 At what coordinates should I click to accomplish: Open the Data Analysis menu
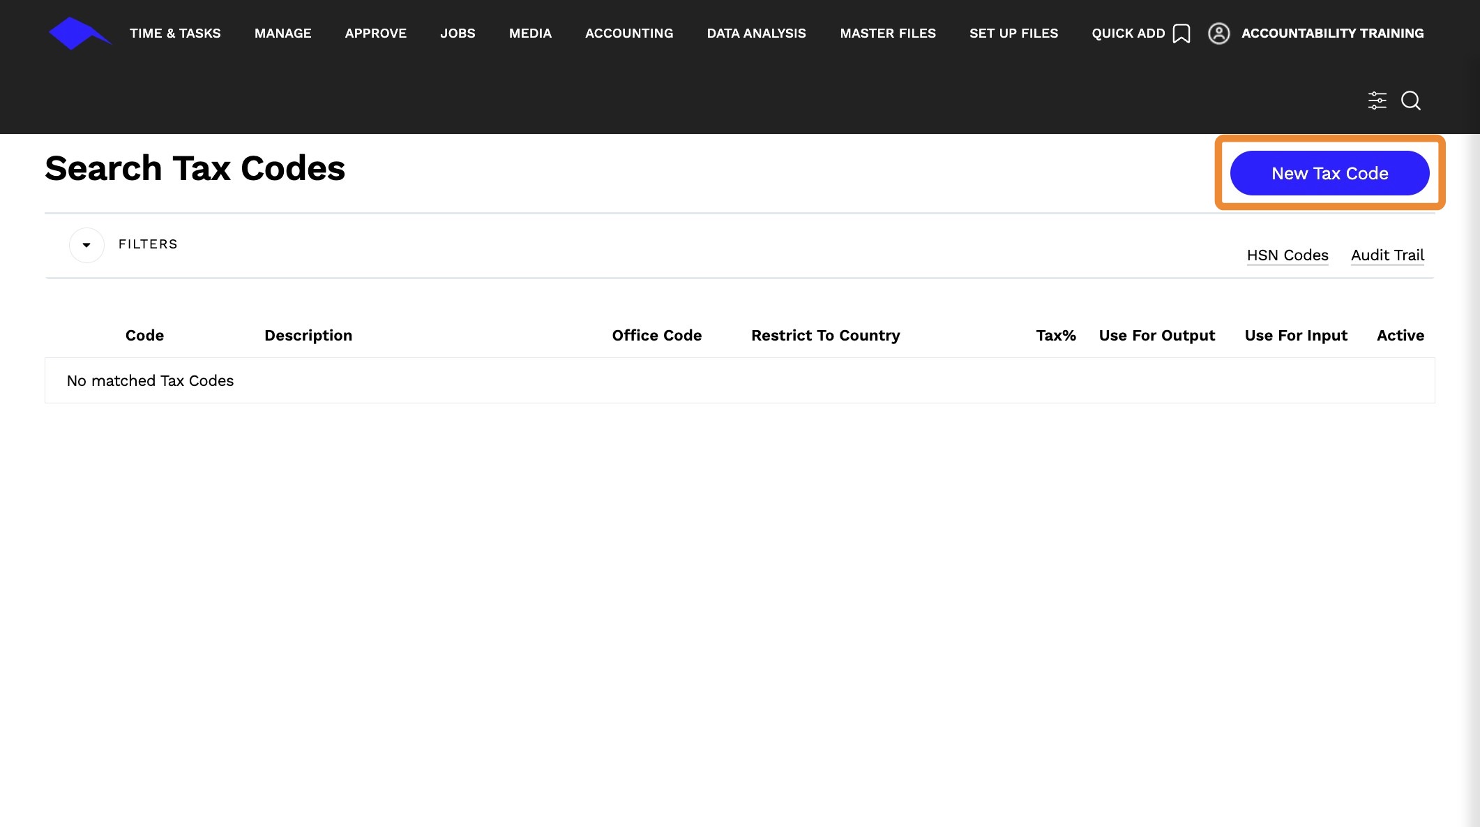point(756,33)
